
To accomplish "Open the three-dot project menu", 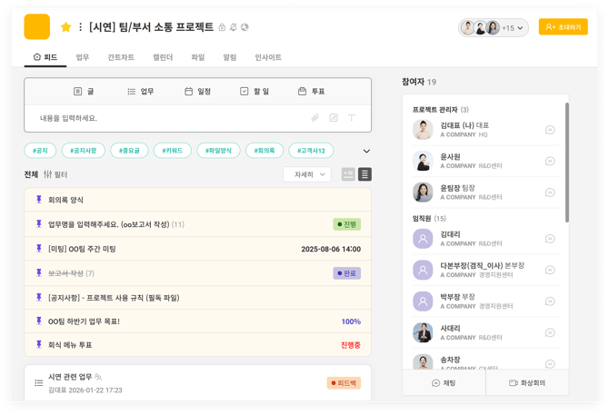I will [x=81, y=27].
